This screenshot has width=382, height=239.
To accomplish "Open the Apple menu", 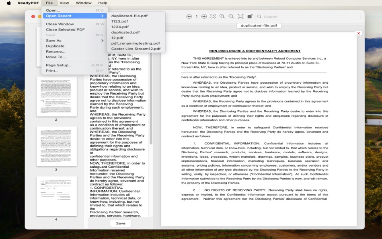I will [9, 3].
